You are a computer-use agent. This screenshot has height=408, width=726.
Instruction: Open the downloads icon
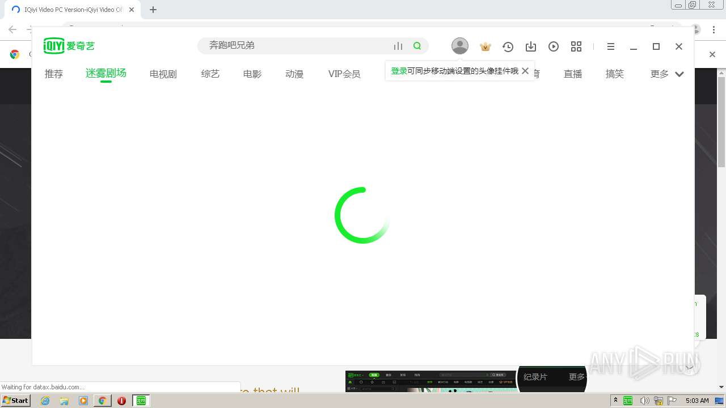point(531,46)
